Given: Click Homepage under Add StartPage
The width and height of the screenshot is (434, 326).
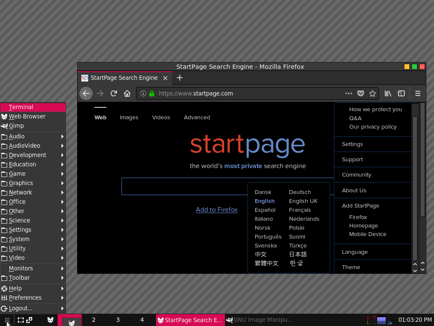Looking at the screenshot, I should coord(363,226).
